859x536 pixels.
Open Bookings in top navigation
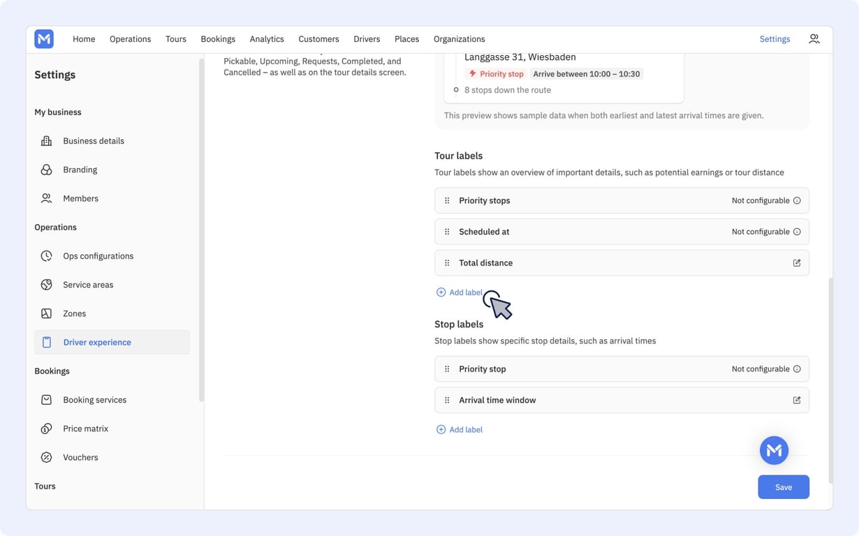(218, 39)
